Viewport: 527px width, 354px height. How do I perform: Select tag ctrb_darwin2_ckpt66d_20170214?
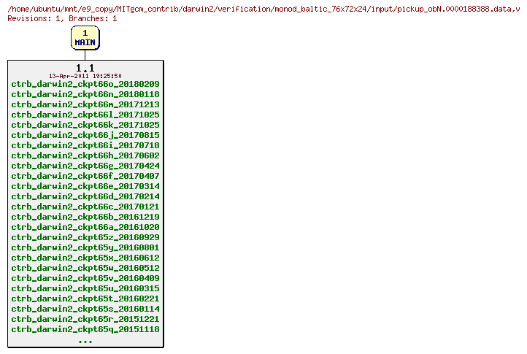(85, 196)
